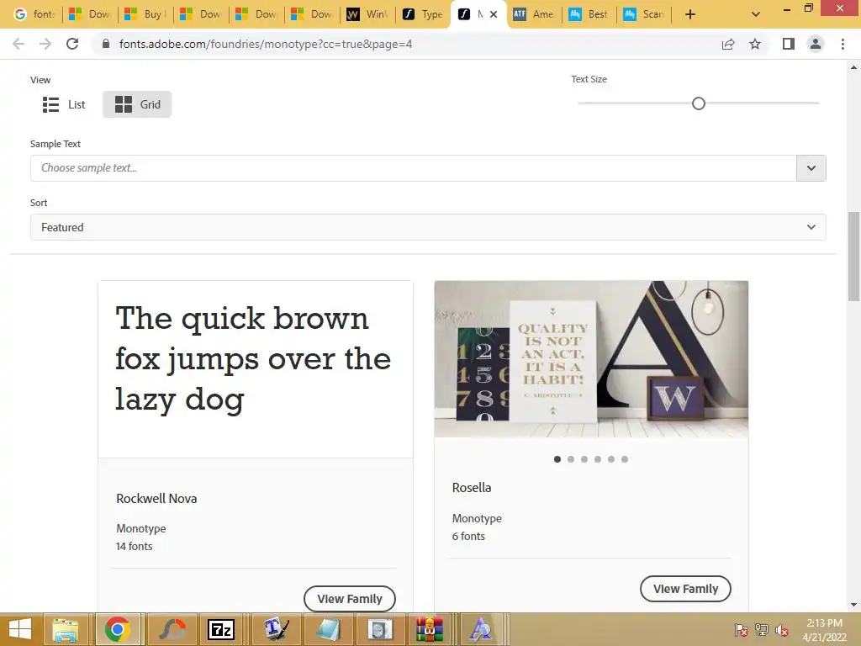Image resolution: width=861 pixels, height=646 pixels.
Task: Select List view
Action: pos(64,104)
